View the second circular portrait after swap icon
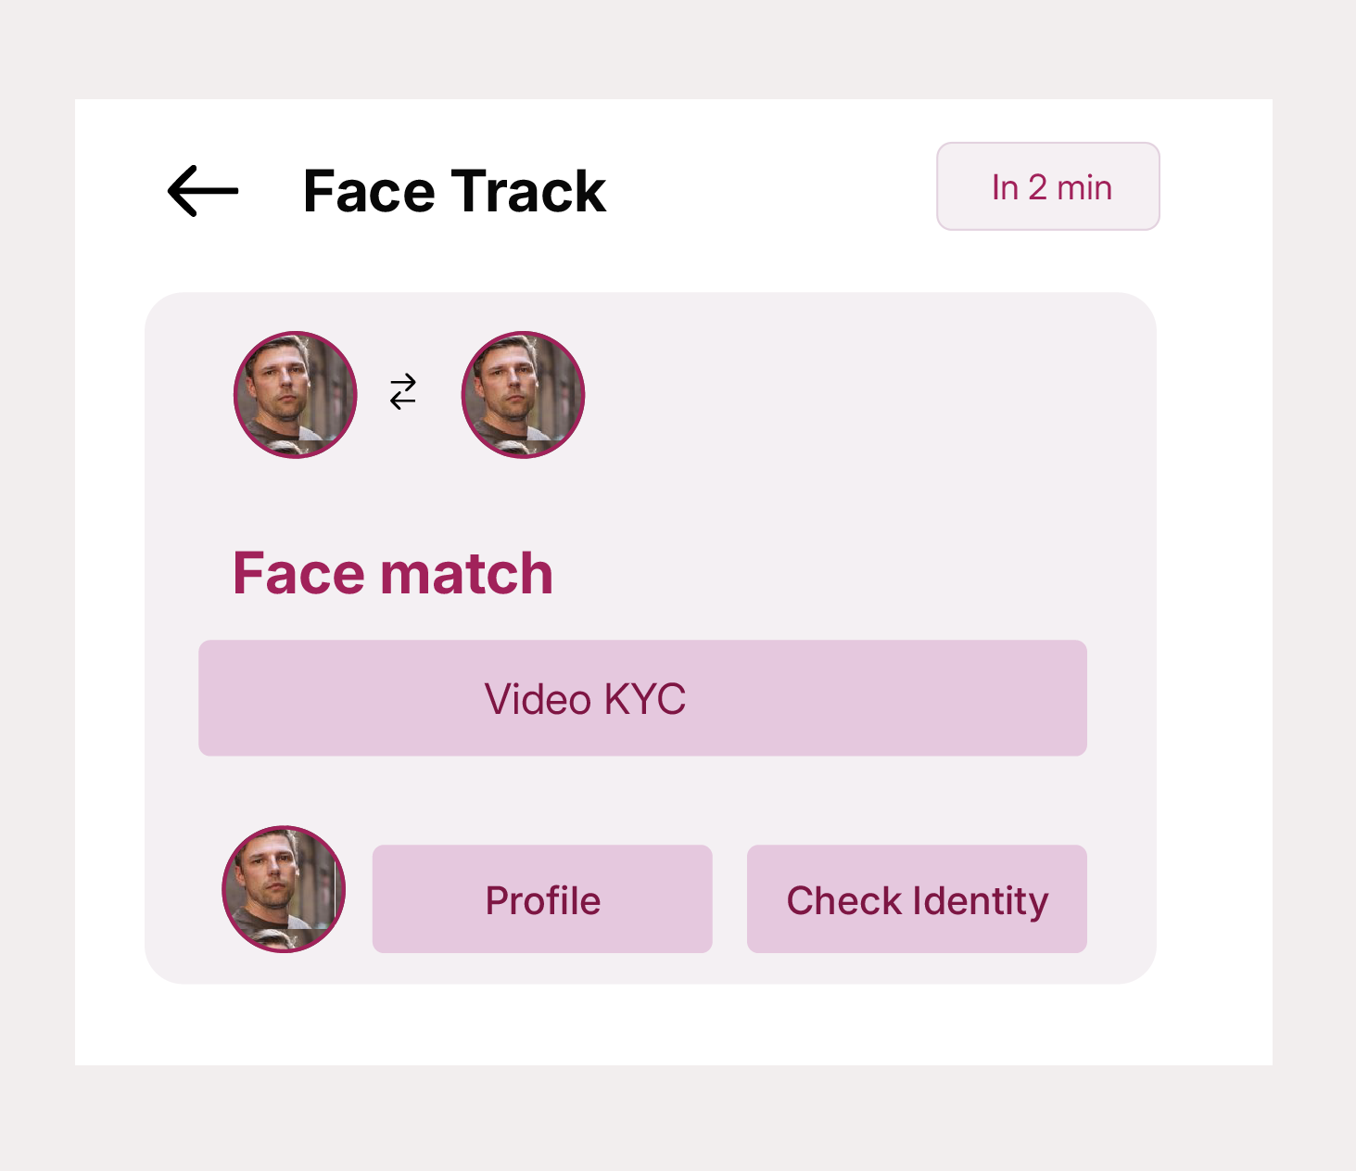 point(523,394)
